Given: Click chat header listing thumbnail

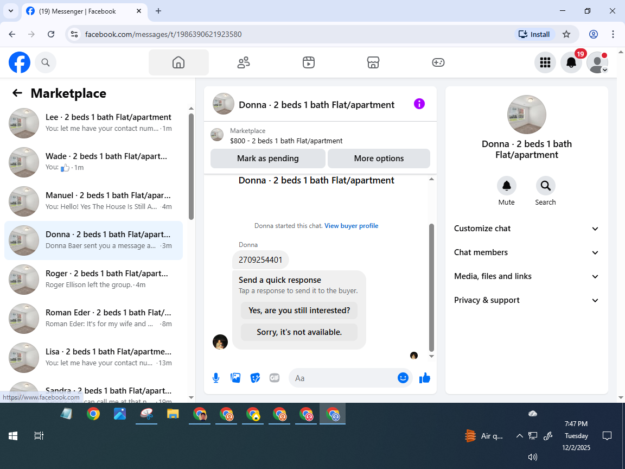Looking at the screenshot, I should point(223,104).
